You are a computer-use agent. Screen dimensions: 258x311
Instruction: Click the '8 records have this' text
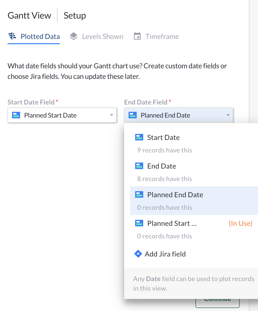click(165, 179)
